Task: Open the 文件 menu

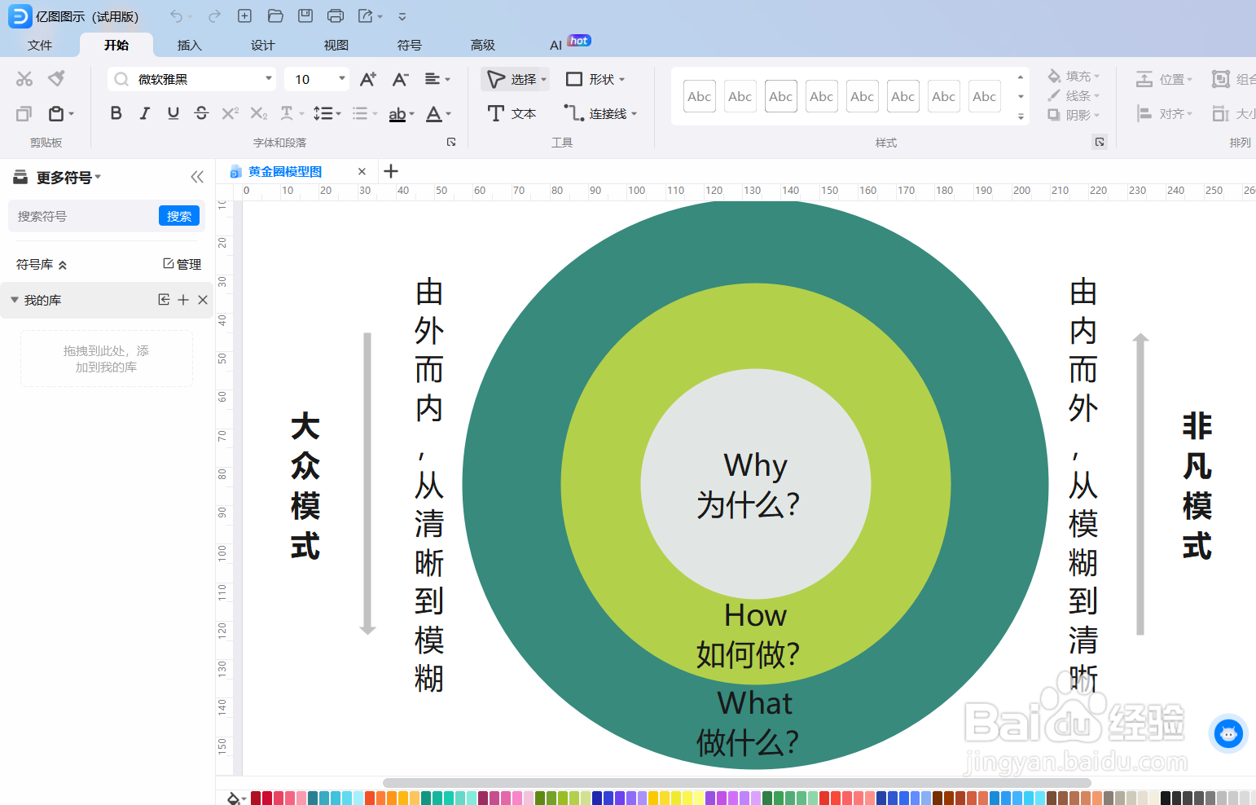Action: (39, 45)
